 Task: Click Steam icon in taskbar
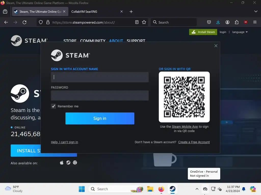(173, 189)
